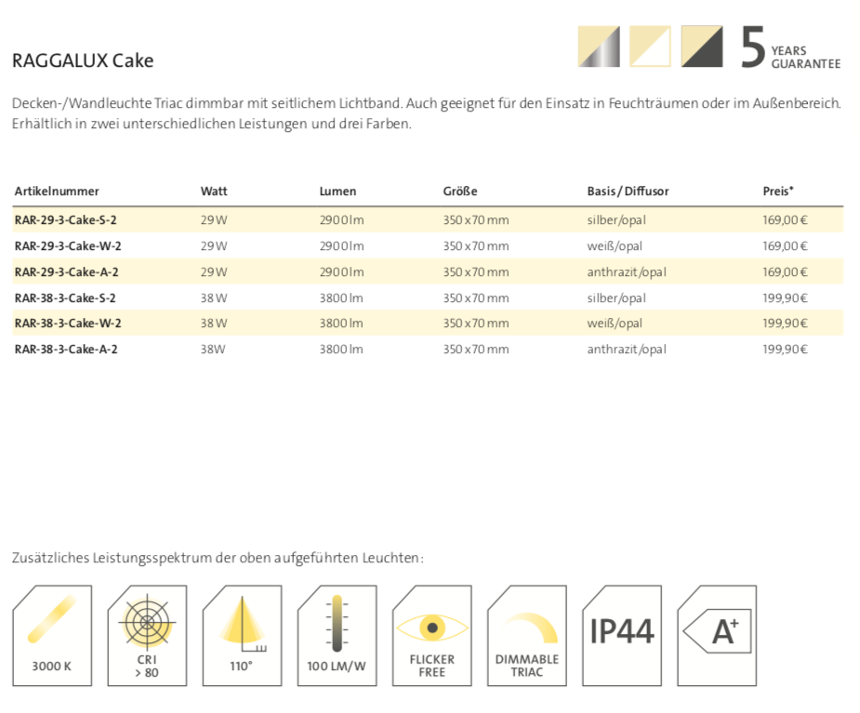
Task: Click 38 W in the RAR-38-3-Cake-W-2 row
Action: (x=214, y=323)
